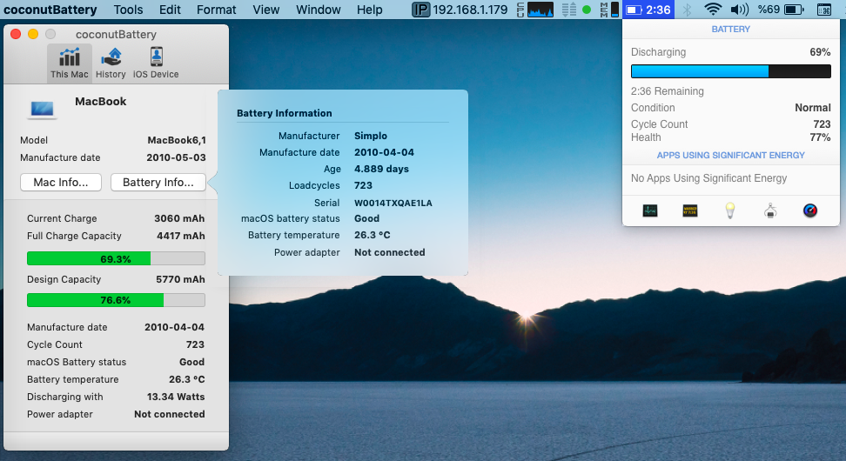846x461 pixels.
Task: Click the Age 4.889 days value
Action: click(381, 169)
